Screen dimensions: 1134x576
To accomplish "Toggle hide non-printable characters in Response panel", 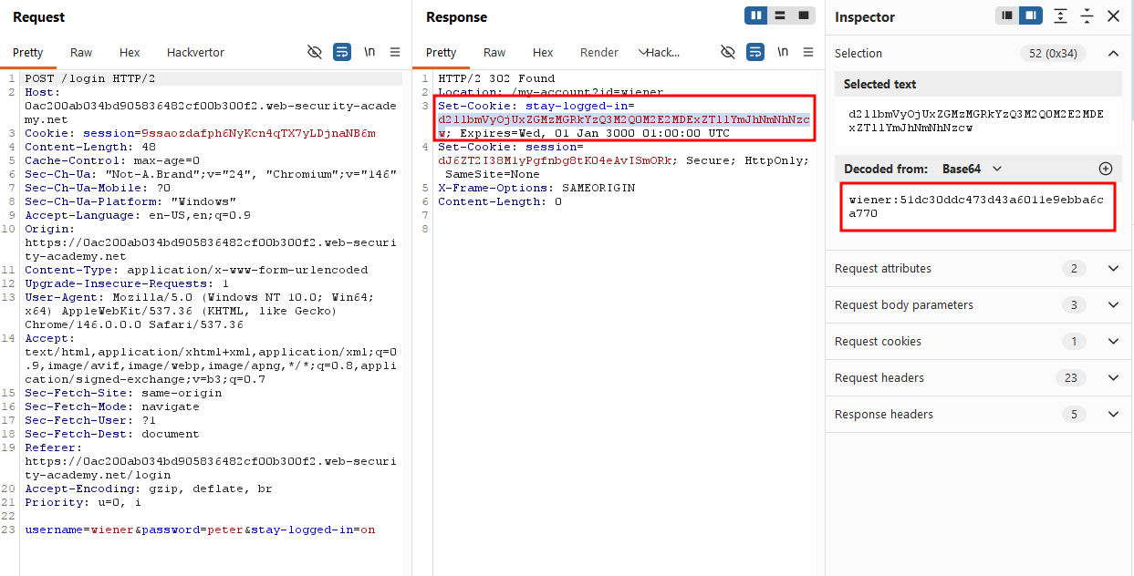I will point(728,52).
